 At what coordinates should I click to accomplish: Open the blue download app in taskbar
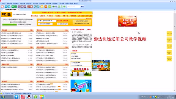(x=16, y=97)
